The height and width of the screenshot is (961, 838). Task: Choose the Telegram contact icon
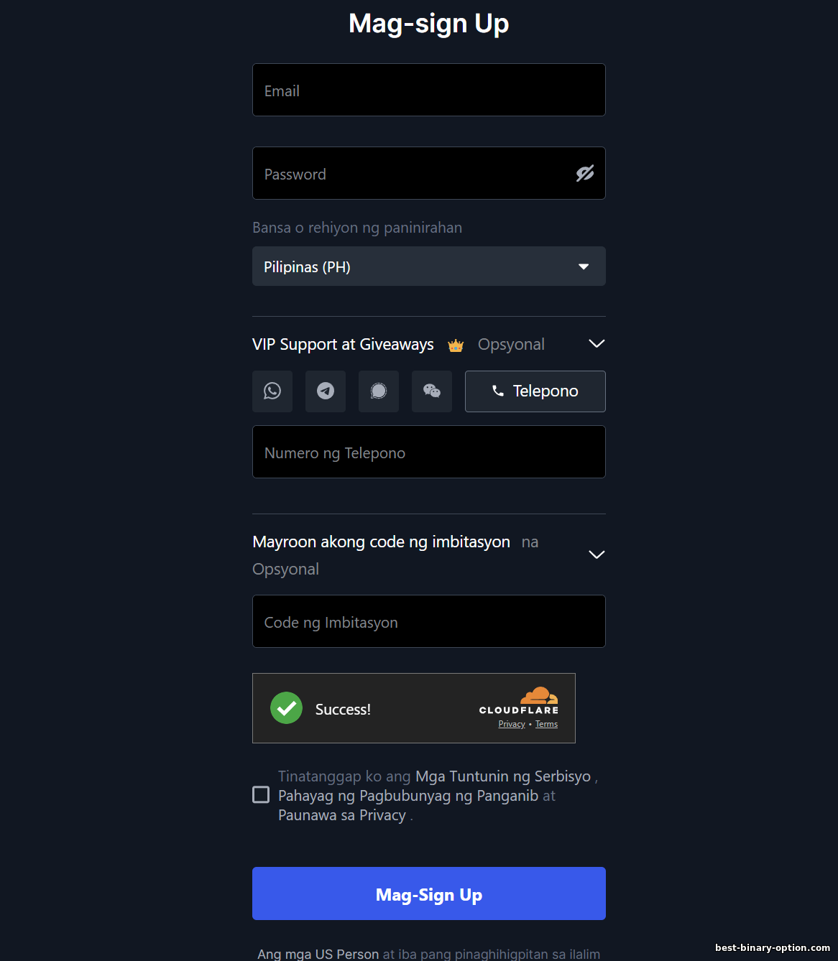tap(326, 391)
